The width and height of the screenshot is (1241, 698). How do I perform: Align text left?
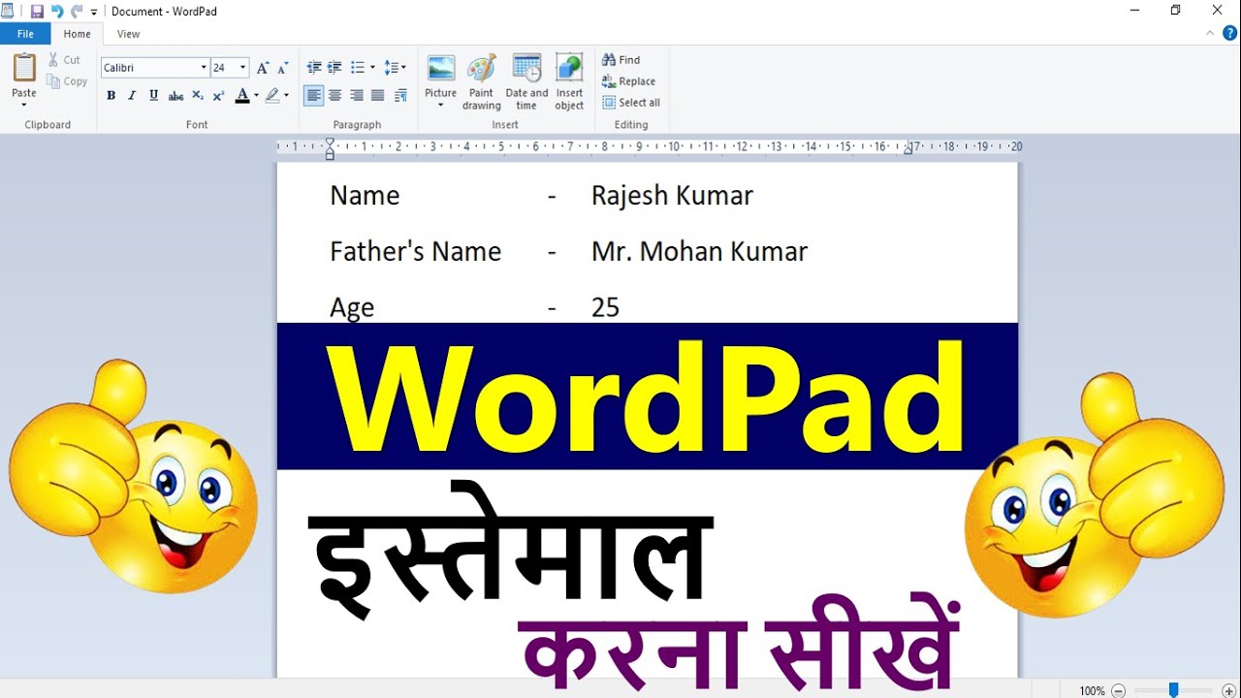313,95
